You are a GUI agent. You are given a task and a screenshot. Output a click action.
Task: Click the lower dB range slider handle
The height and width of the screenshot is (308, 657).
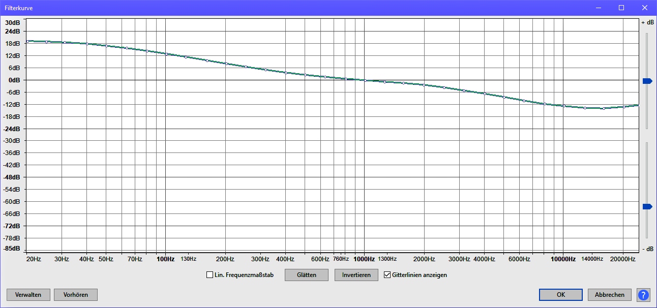[647, 206]
